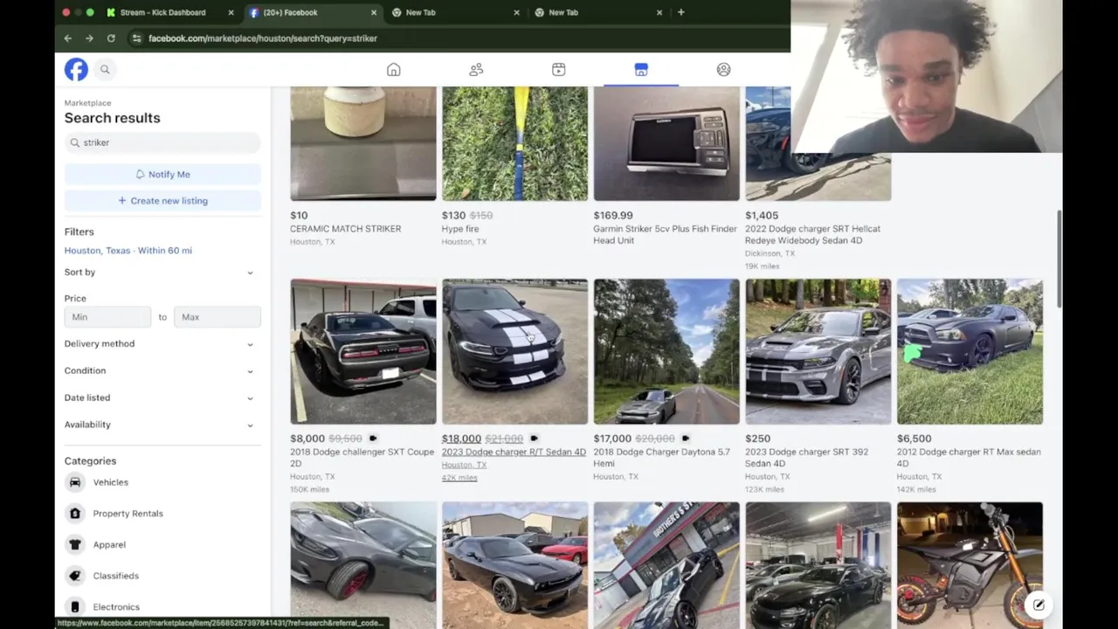The height and width of the screenshot is (629, 1118).
Task: Open the Garmin Striker Fish Finder image
Action: point(666,143)
